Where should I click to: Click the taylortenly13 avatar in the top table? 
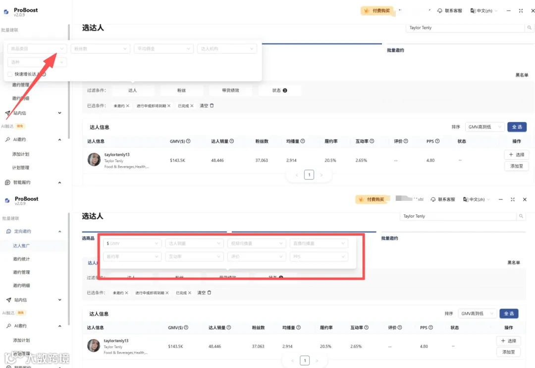(94, 160)
